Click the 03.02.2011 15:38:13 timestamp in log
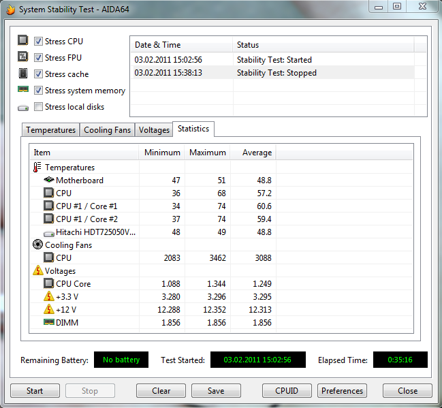The height and width of the screenshot is (408, 442). 168,73
